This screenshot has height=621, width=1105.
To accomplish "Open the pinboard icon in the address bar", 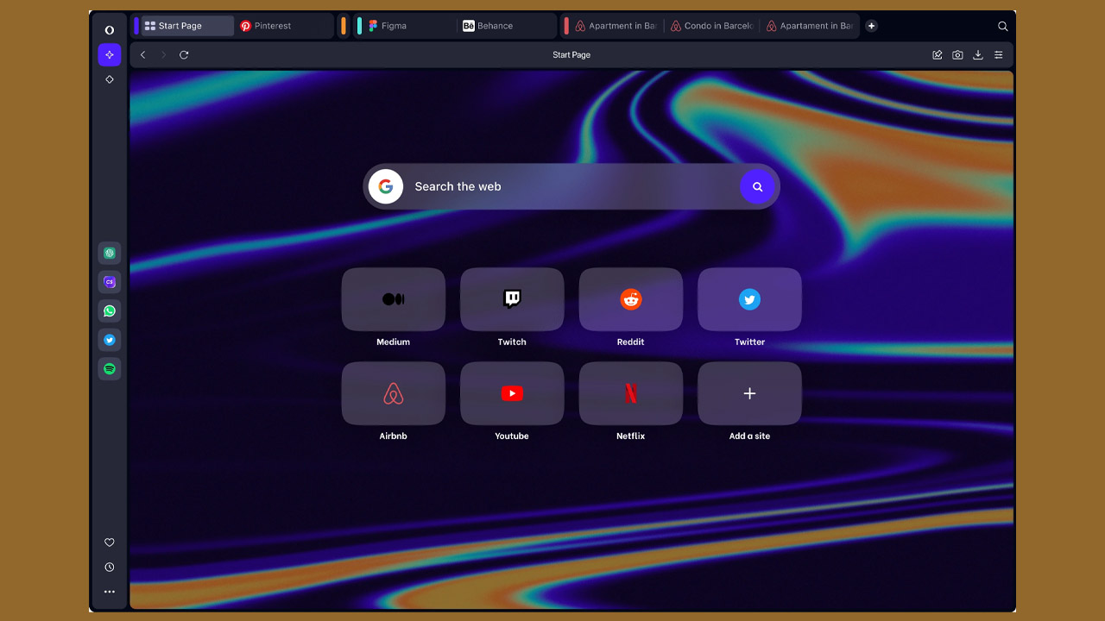I will tap(938, 55).
